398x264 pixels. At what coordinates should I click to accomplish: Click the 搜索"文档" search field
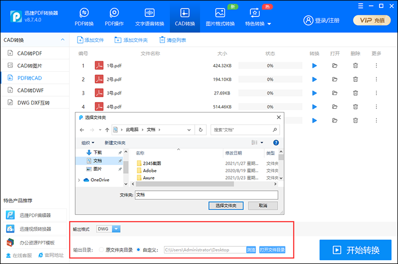pos(245,130)
